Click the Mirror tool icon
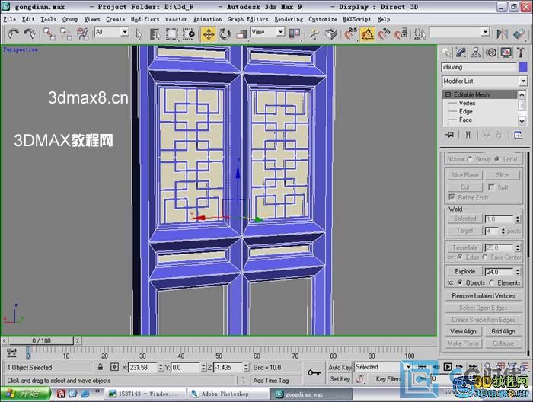533x402 pixels. (502, 34)
